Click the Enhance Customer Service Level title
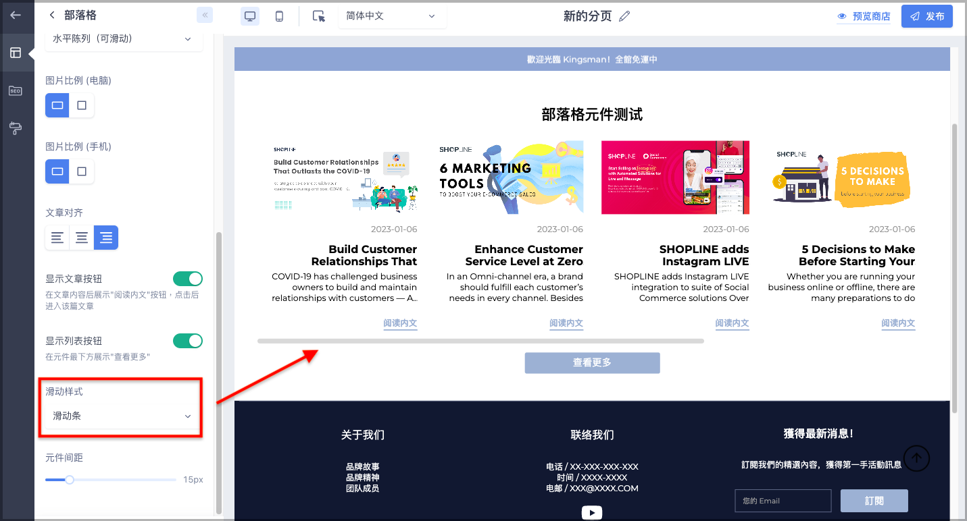967x521 pixels. [524, 255]
